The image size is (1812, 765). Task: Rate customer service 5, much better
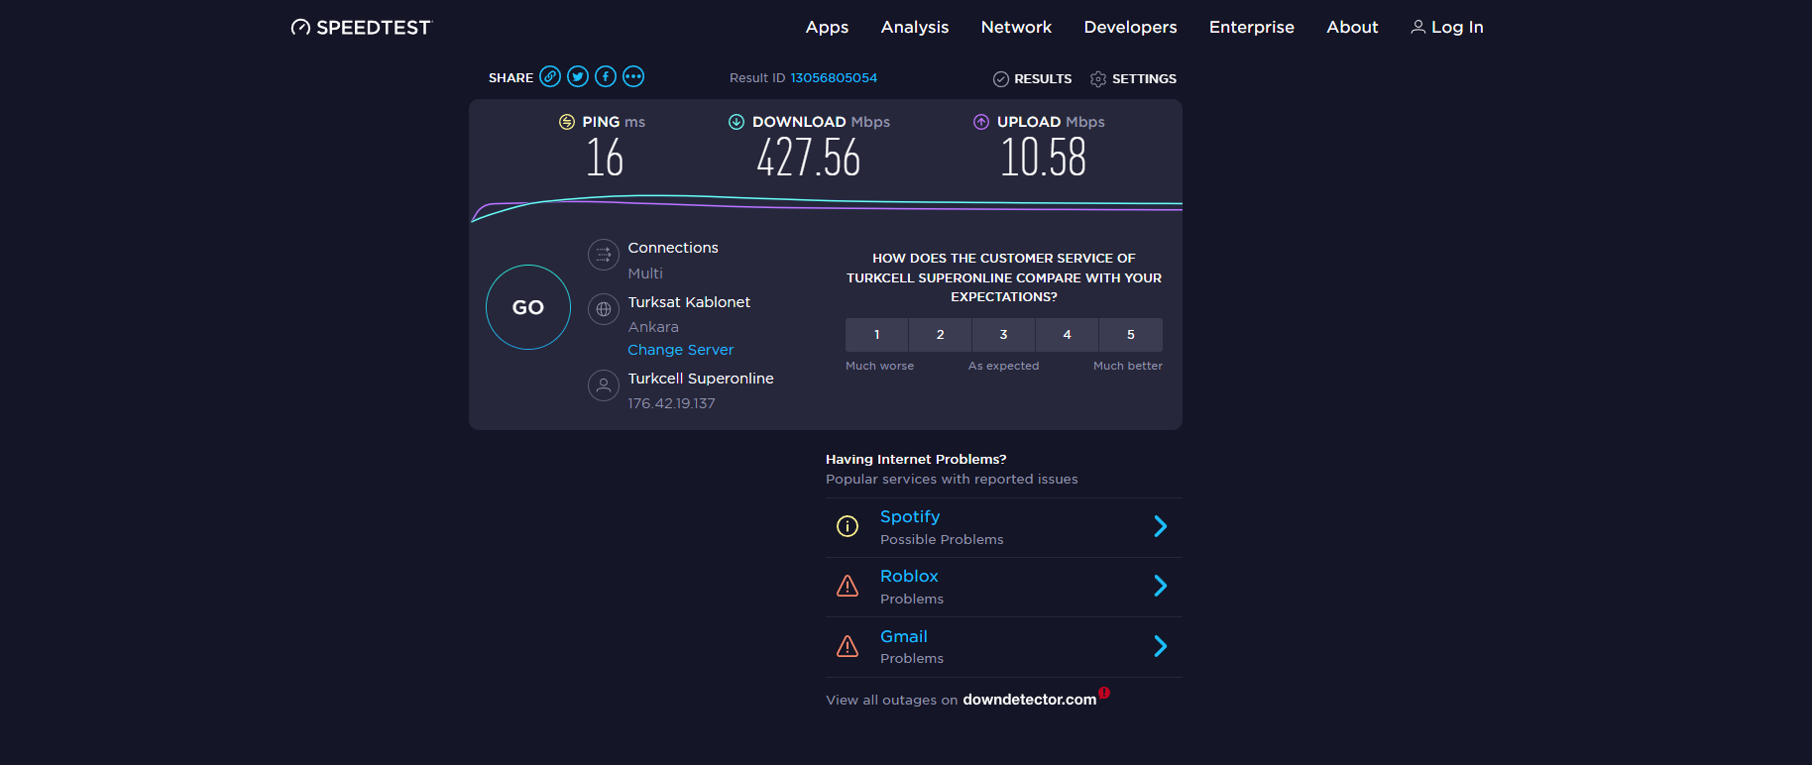pyautogui.click(x=1131, y=335)
